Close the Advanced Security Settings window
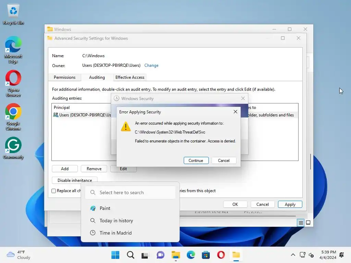 point(299,38)
